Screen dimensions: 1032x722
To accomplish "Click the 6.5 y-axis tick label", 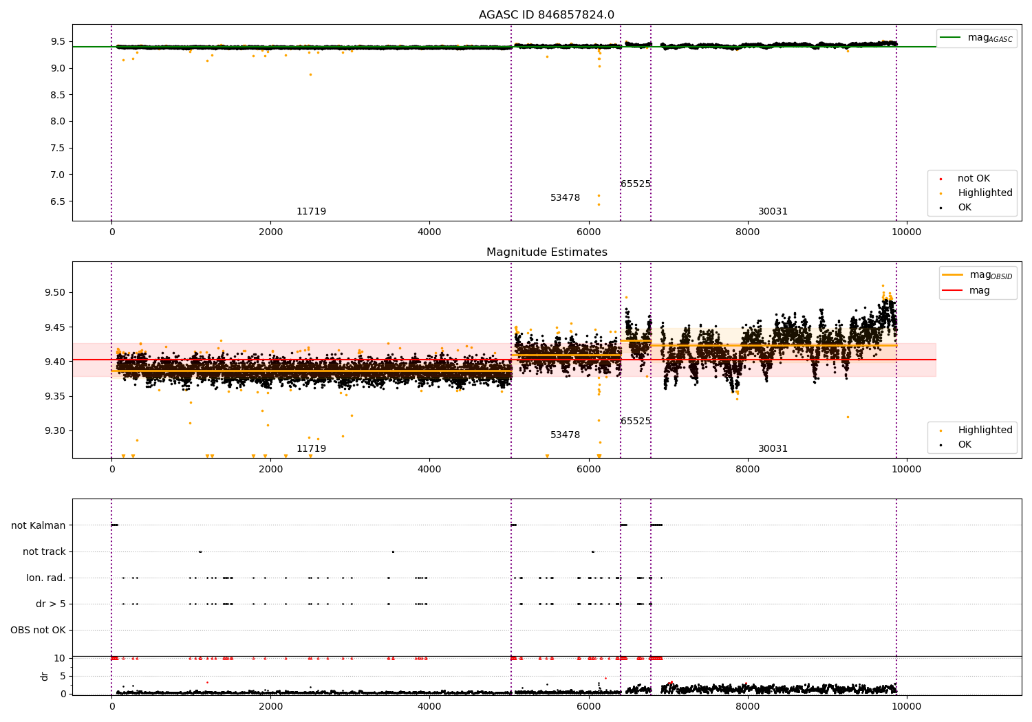I will point(58,201).
